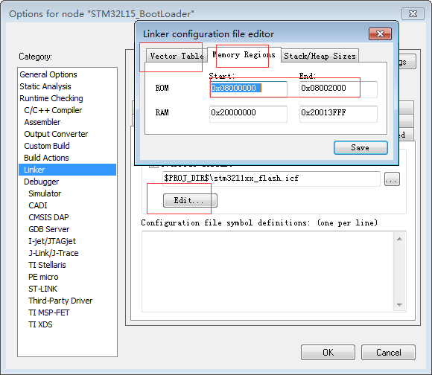
Task: Cancel the options dialog
Action: click(x=388, y=353)
